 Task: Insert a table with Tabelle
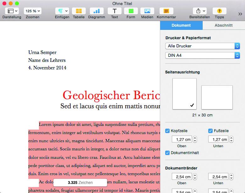79,11
